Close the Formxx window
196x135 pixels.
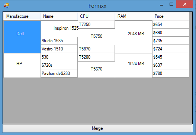[x=184, y=4]
